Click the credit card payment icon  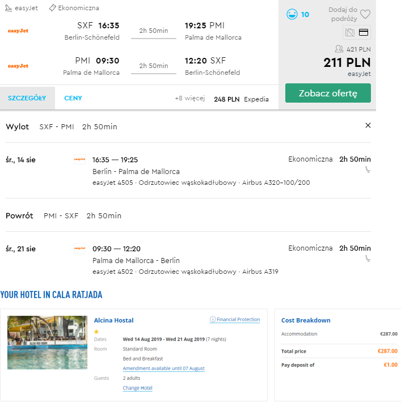point(364,32)
